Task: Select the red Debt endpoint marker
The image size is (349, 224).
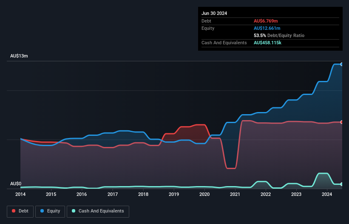Action: 342,122
